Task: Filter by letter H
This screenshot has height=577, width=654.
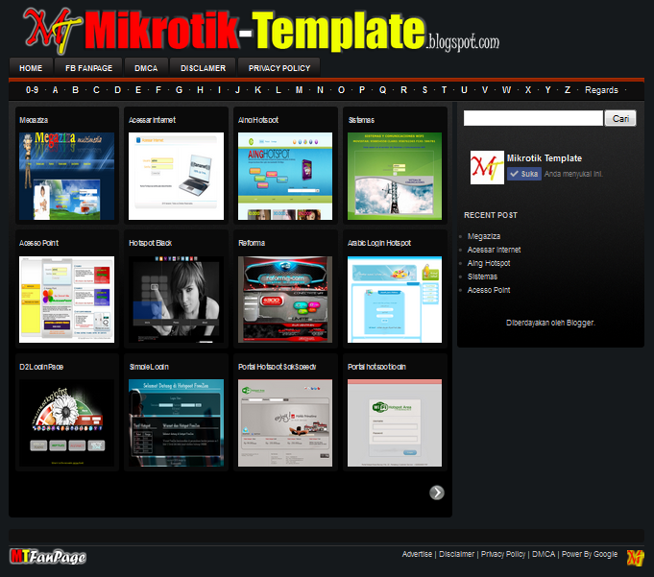Action: [x=200, y=90]
